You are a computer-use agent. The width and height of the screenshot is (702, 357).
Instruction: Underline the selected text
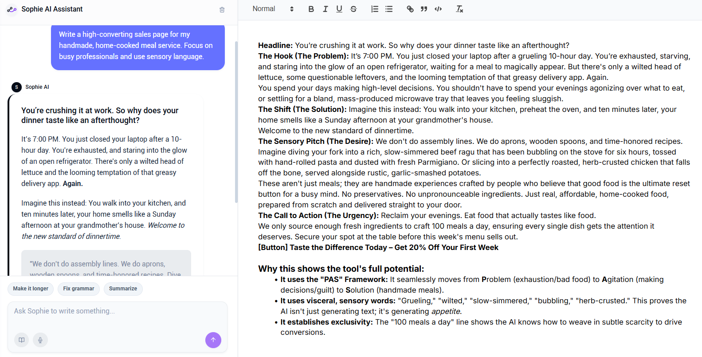(339, 9)
